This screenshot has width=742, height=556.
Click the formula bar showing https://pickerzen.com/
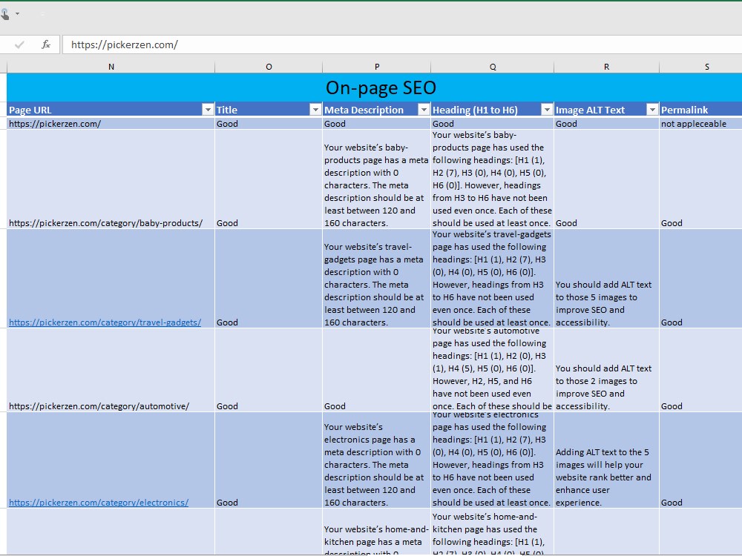[x=402, y=45]
